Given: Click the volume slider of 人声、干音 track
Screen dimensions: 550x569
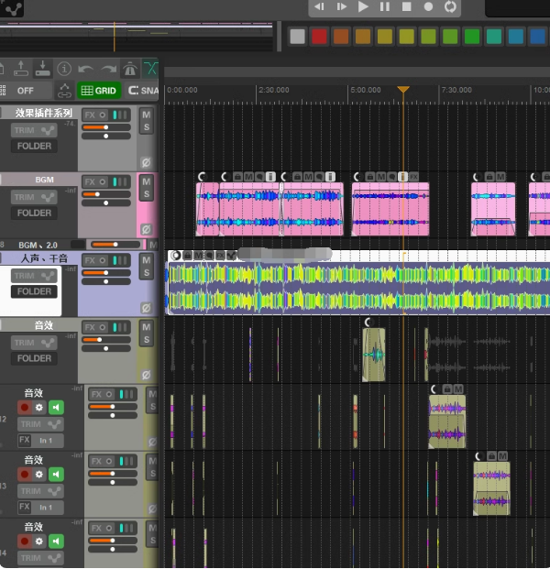Looking at the screenshot, I should [106, 272].
